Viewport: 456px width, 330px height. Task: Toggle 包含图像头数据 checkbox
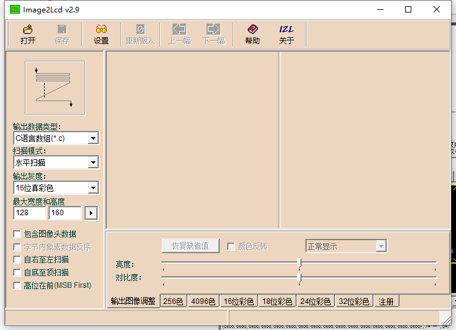(x=17, y=234)
